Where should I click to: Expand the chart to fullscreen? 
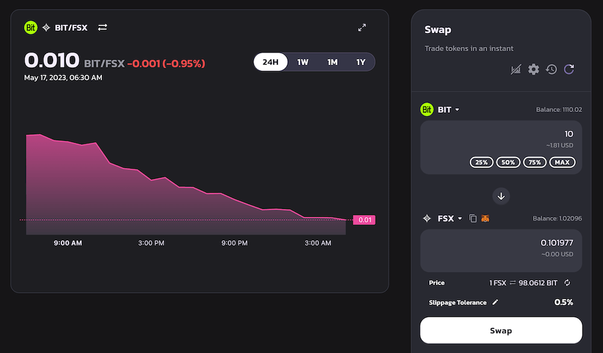[362, 27]
